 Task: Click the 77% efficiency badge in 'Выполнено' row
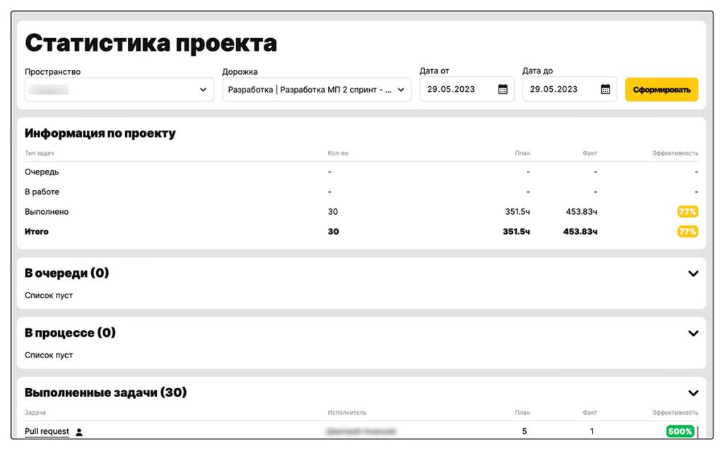(687, 212)
